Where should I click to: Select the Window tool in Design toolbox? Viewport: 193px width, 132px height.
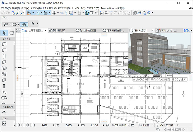tap(4, 62)
